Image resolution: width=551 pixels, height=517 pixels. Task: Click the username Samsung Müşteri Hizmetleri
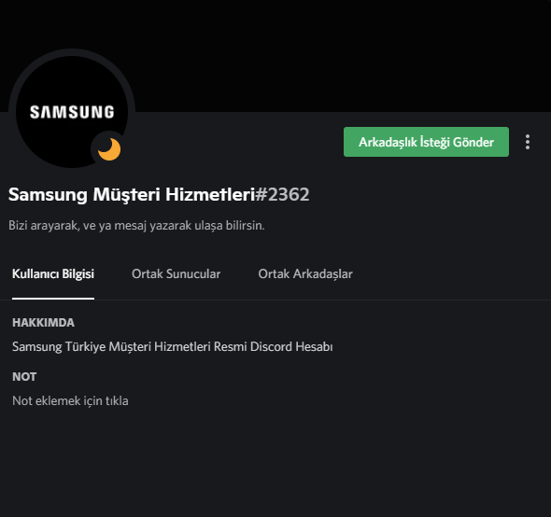(x=132, y=194)
